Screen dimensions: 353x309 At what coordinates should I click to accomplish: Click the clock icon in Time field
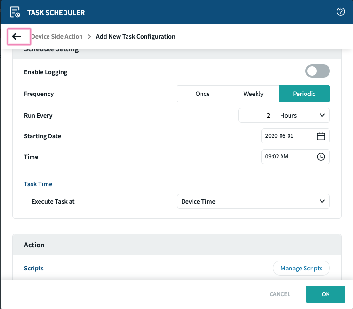(321, 157)
